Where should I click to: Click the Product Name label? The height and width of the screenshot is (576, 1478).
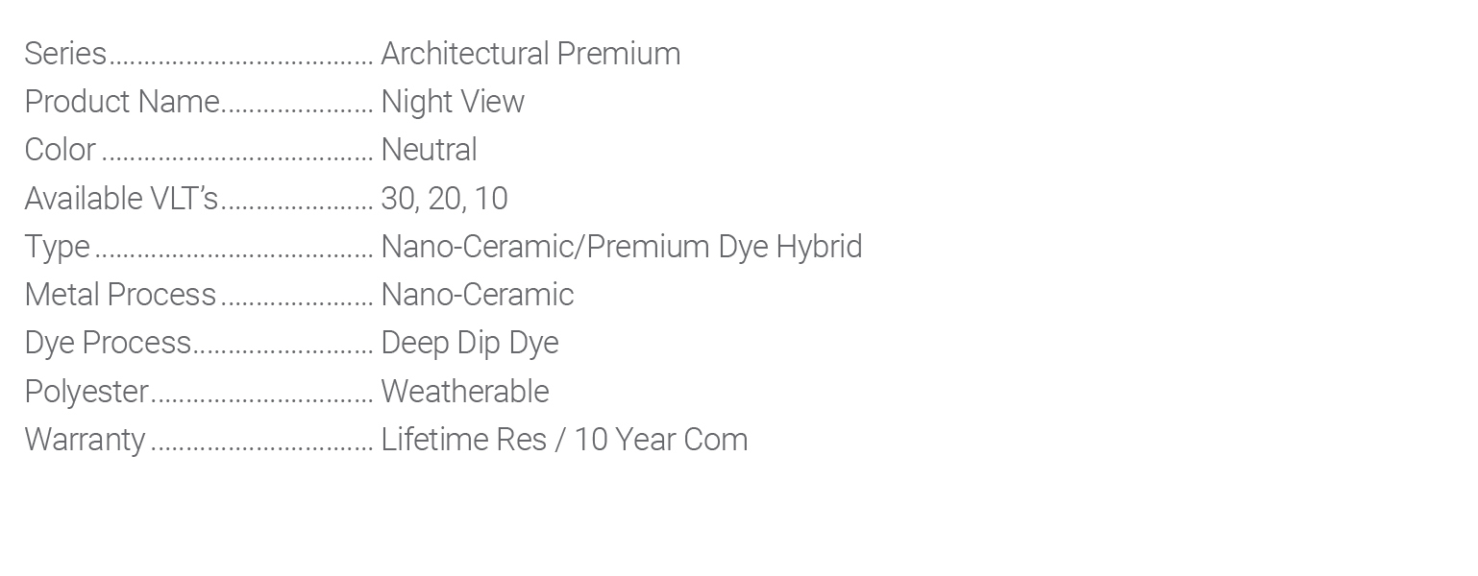[122, 103]
